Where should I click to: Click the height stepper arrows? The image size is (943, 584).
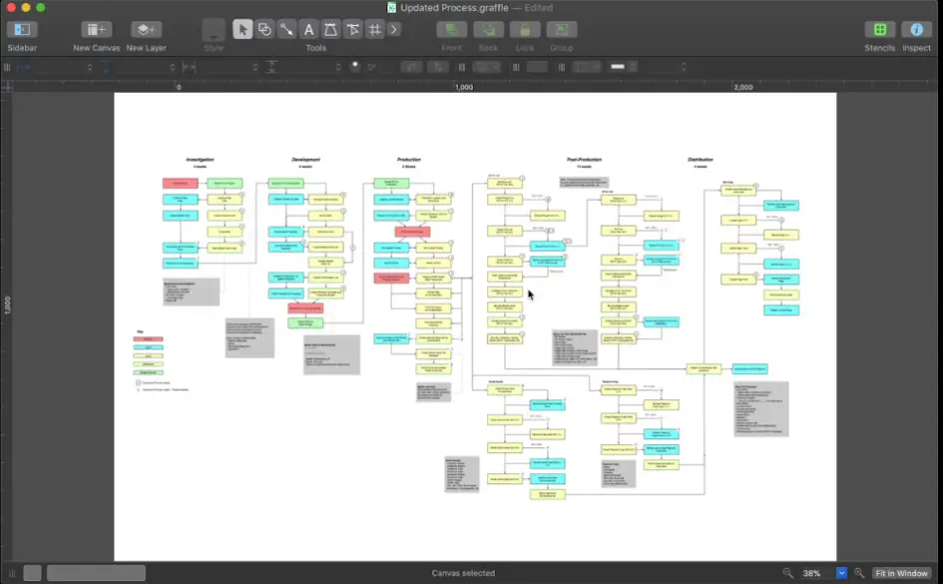pyautogui.click(x=338, y=67)
